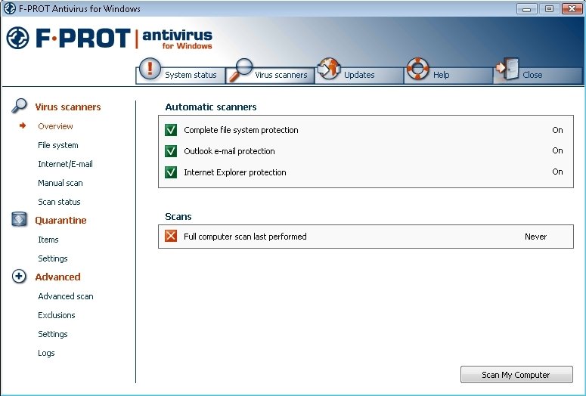
Task: Click the sidebar Virus scanners magnifier icon
Action: [19, 106]
